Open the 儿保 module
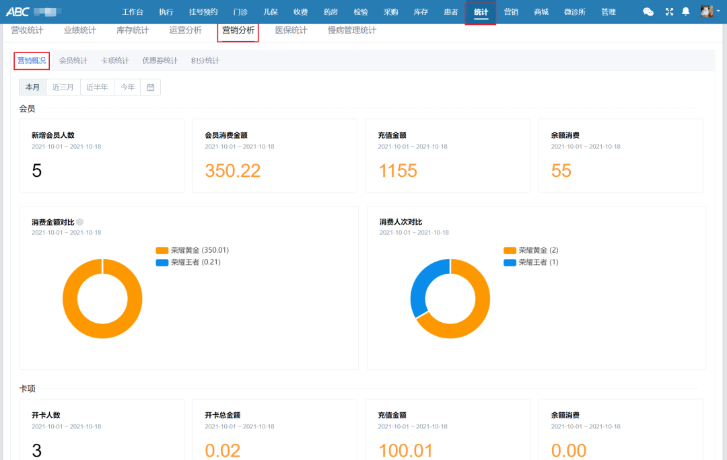Screen dimensions: 727x460 (x=271, y=12)
